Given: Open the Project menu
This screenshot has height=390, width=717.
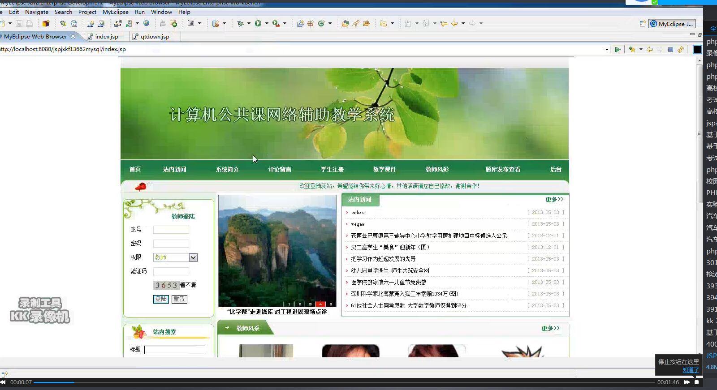Looking at the screenshot, I should click(87, 12).
